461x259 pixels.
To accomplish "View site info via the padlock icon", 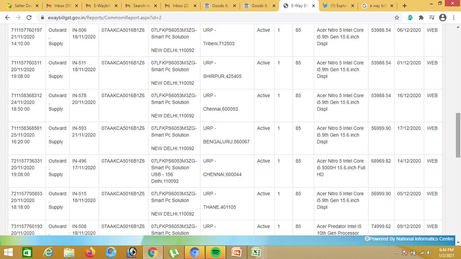I will point(42,18).
